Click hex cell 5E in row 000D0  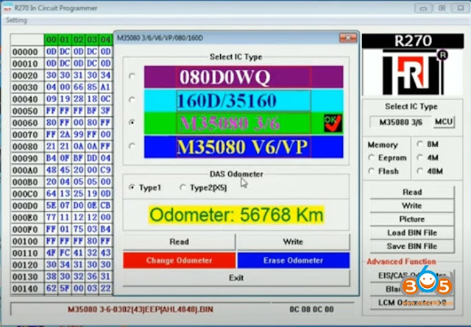pos(51,206)
